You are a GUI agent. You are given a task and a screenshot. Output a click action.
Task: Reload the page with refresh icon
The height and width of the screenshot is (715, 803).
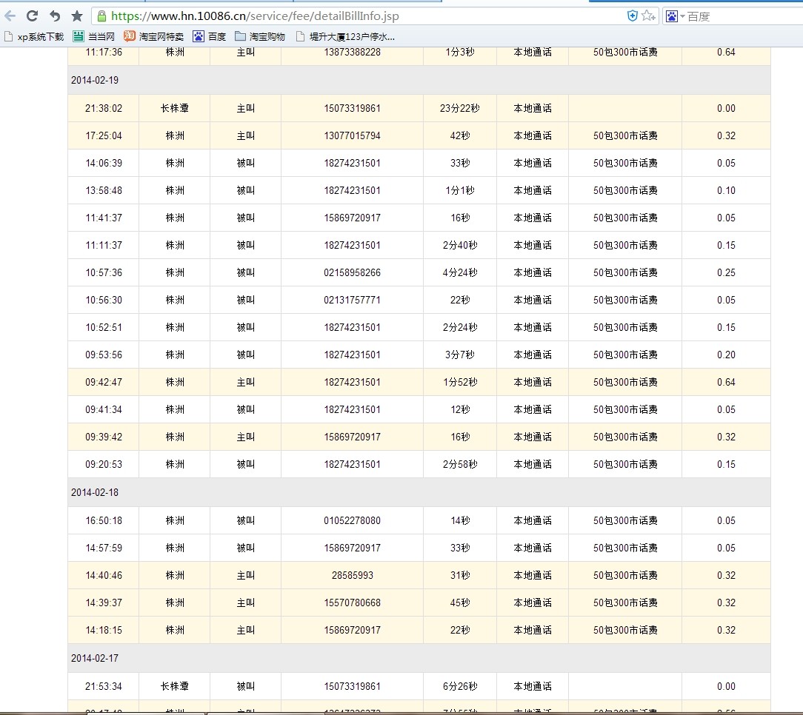click(32, 16)
